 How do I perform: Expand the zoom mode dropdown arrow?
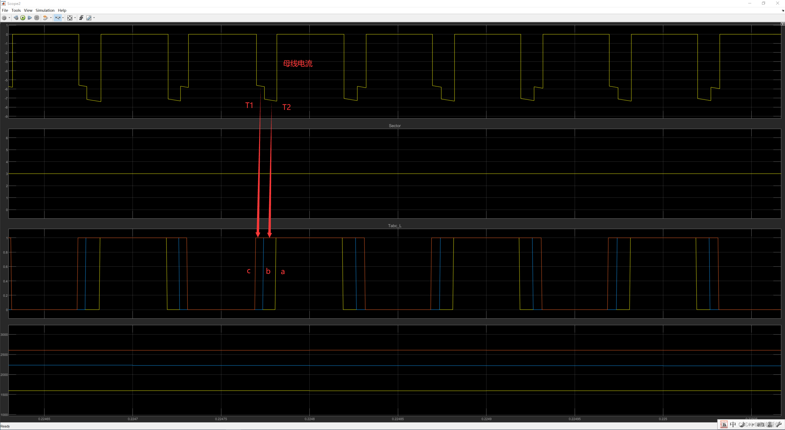[x=63, y=18]
